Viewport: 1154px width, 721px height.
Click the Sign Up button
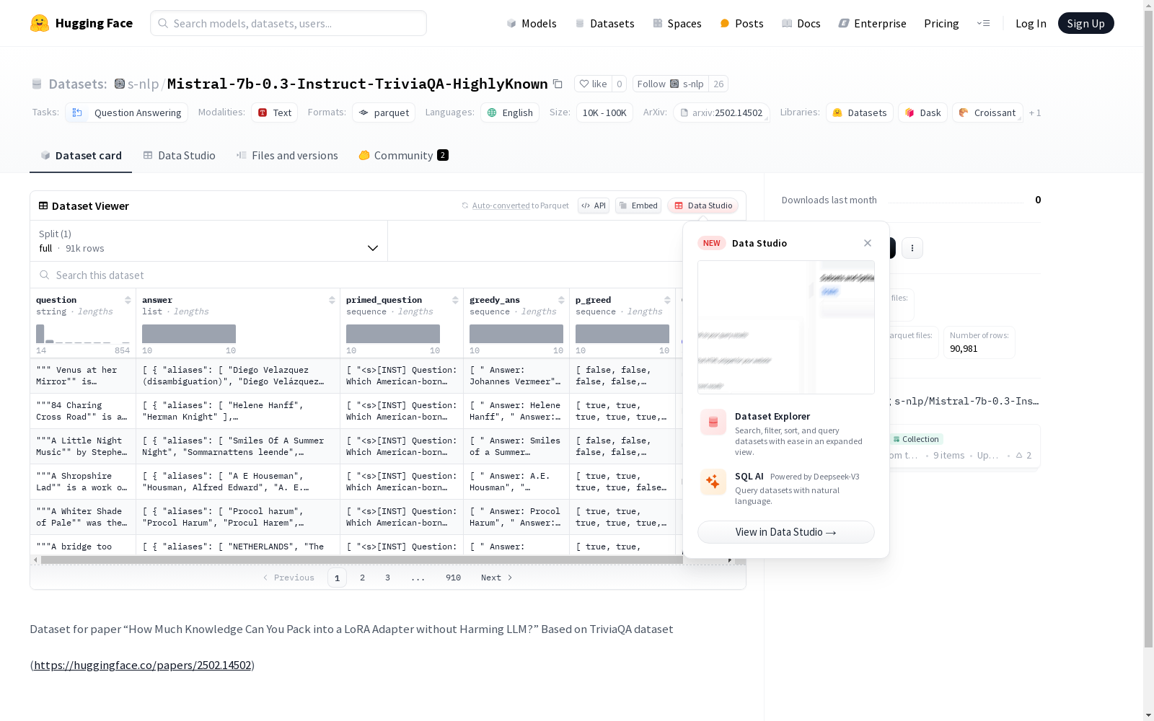[1085, 23]
